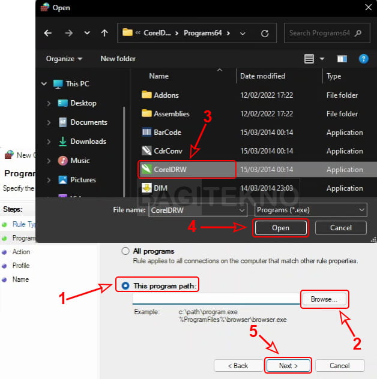Expand the Downloads tree node

[x=49, y=142]
